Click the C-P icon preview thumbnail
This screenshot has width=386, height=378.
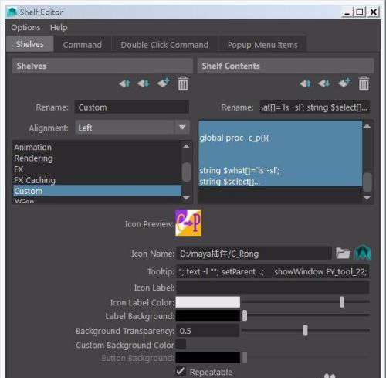188,223
